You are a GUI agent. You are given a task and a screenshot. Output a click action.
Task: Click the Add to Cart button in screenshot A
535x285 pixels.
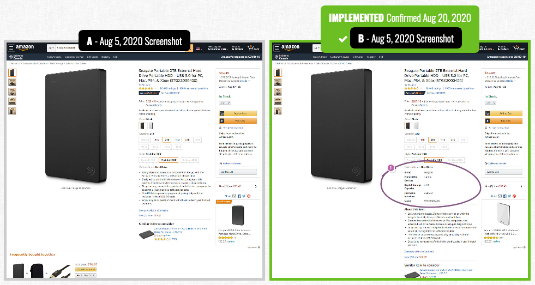238,113
